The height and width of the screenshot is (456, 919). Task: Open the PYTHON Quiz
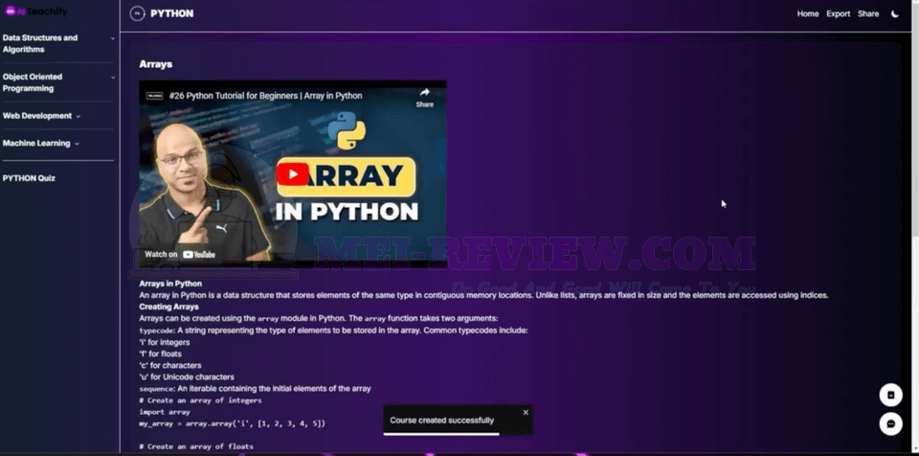click(29, 178)
